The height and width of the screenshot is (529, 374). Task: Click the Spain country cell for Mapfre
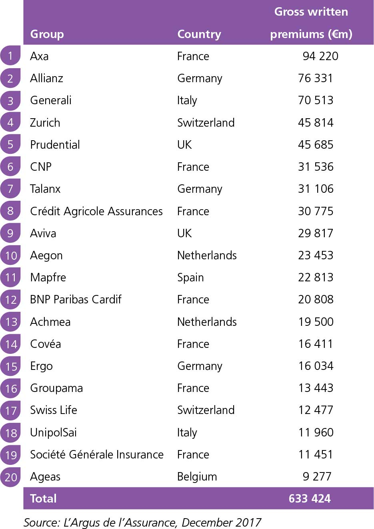[x=190, y=277]
